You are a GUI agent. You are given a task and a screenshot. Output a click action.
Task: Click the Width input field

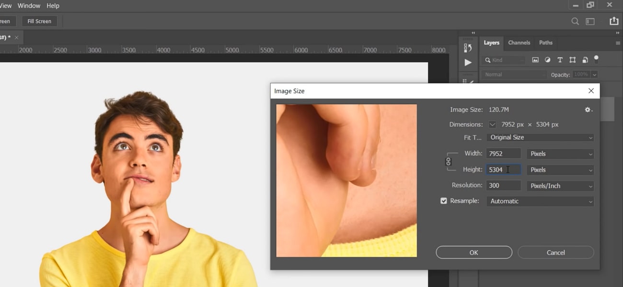pos(503,154)
